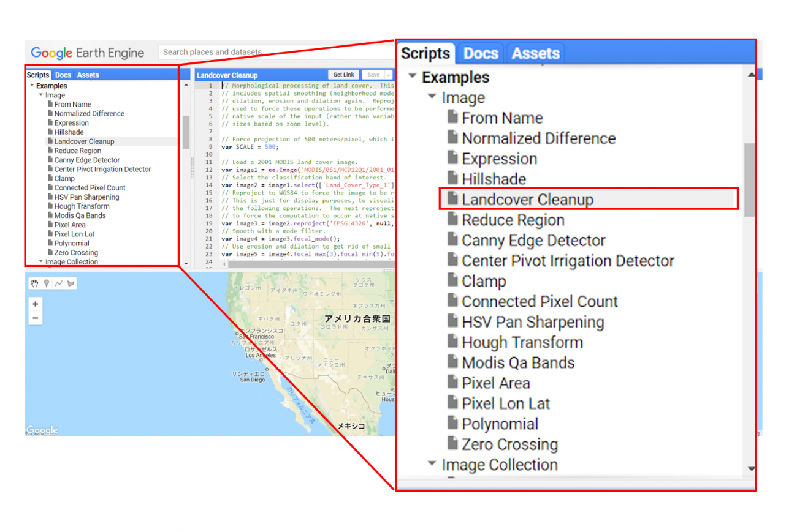The width and height of the screenshot is (797, 532).
Task: Click the scroll-down arrow in the small Scripts panel
Action: tap(186, 264)
